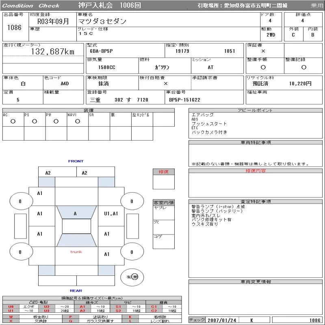Click the mileage value 132,687km

click(x=53, y=52)
